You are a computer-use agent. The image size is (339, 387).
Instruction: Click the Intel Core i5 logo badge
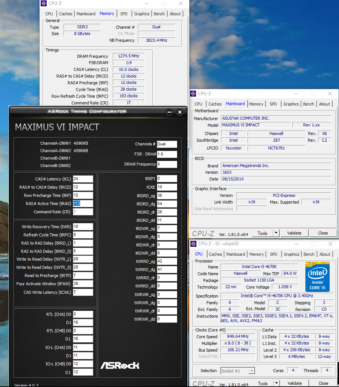pos(317,277)
